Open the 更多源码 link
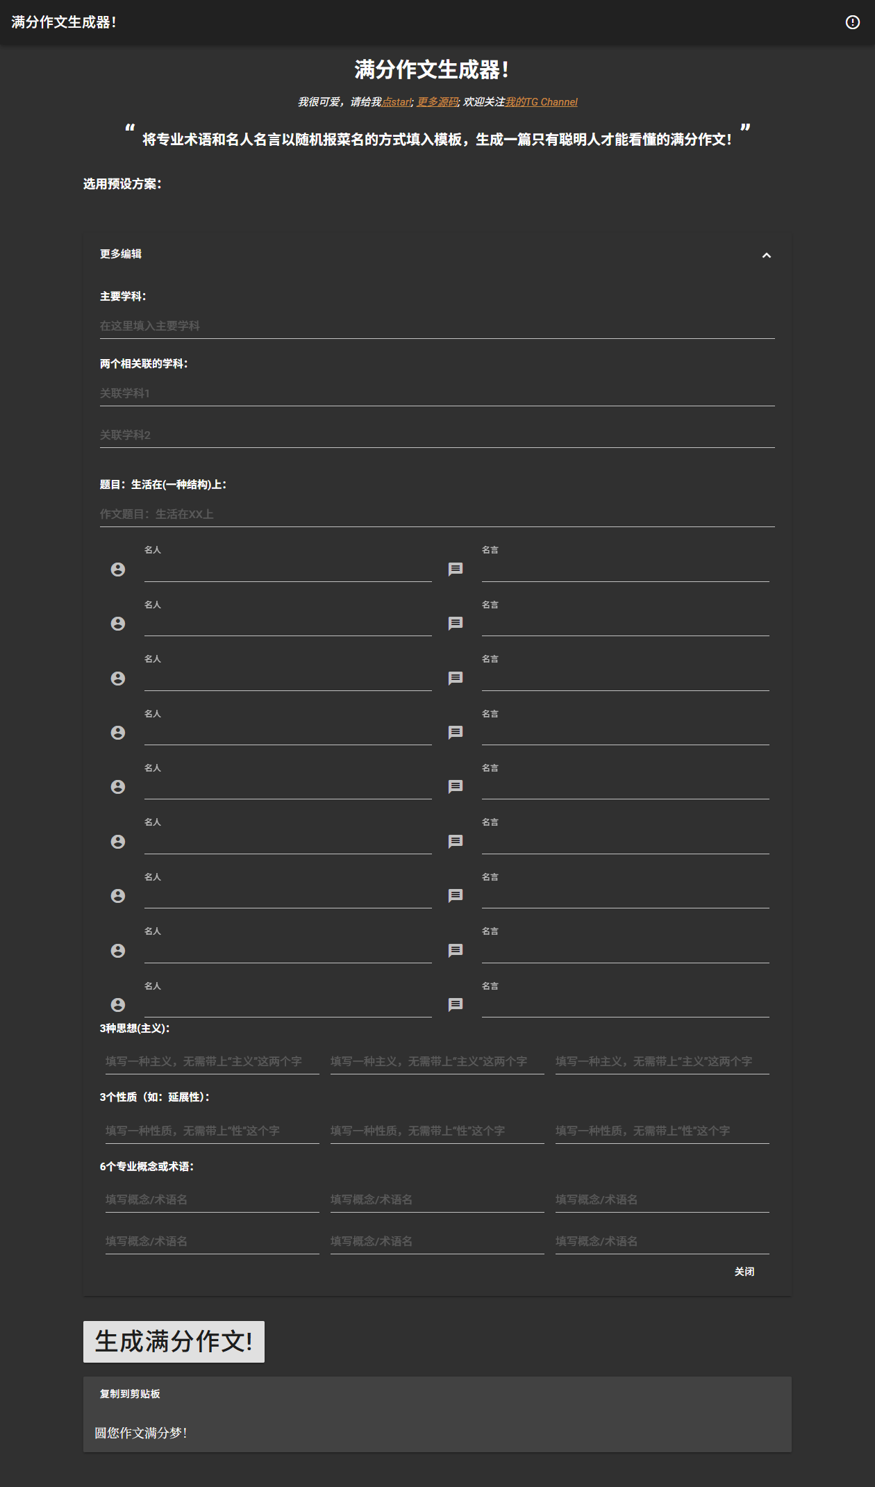875x1487 pixels. 437,102
